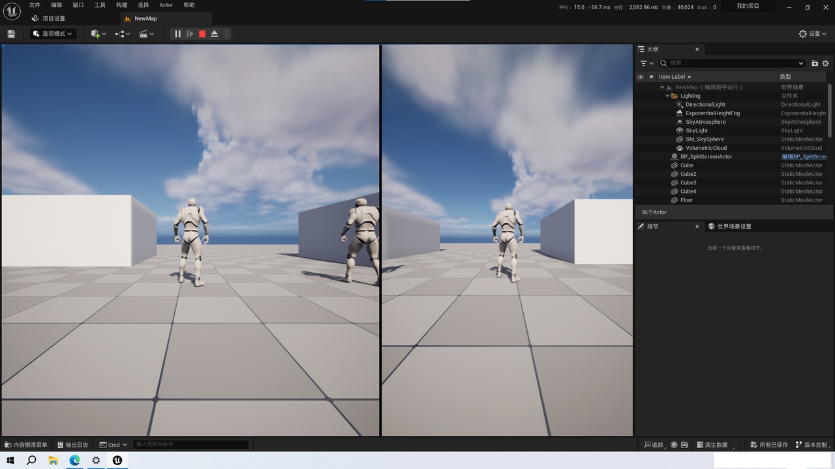Open outliner settings gear

coord(825,63)
